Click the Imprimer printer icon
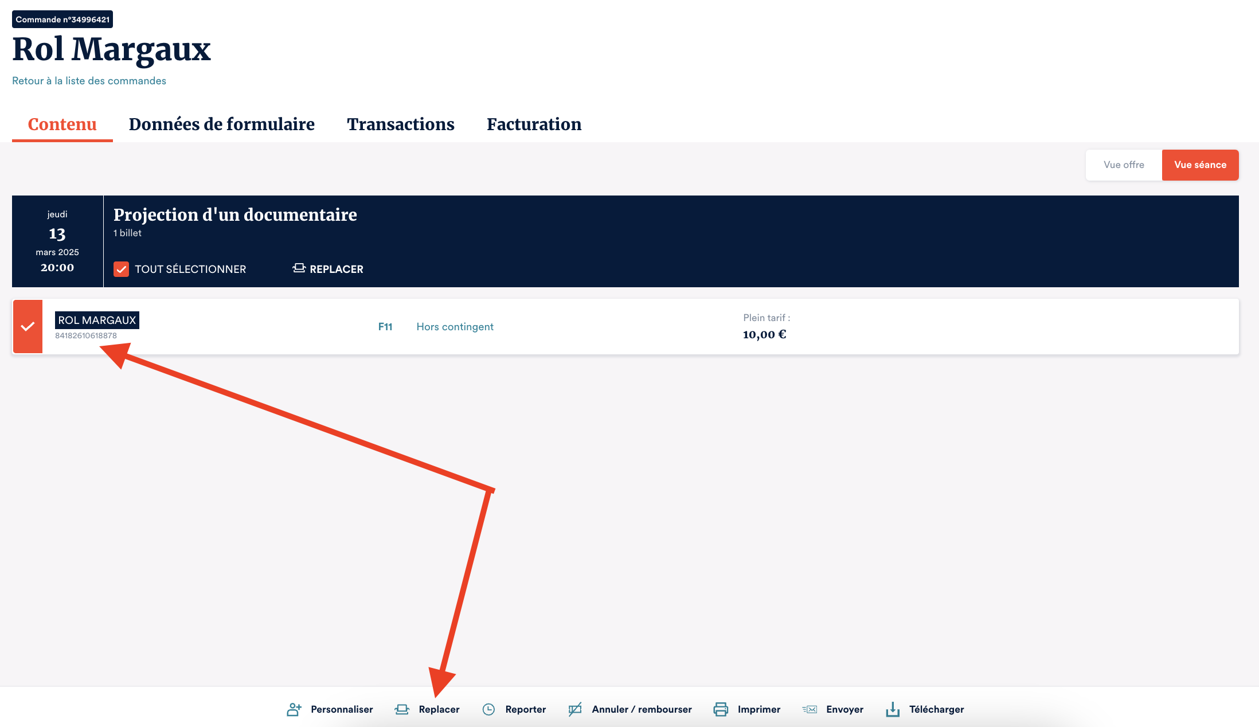The width and height of the screenshot is (1259, 727). point(721,709)
